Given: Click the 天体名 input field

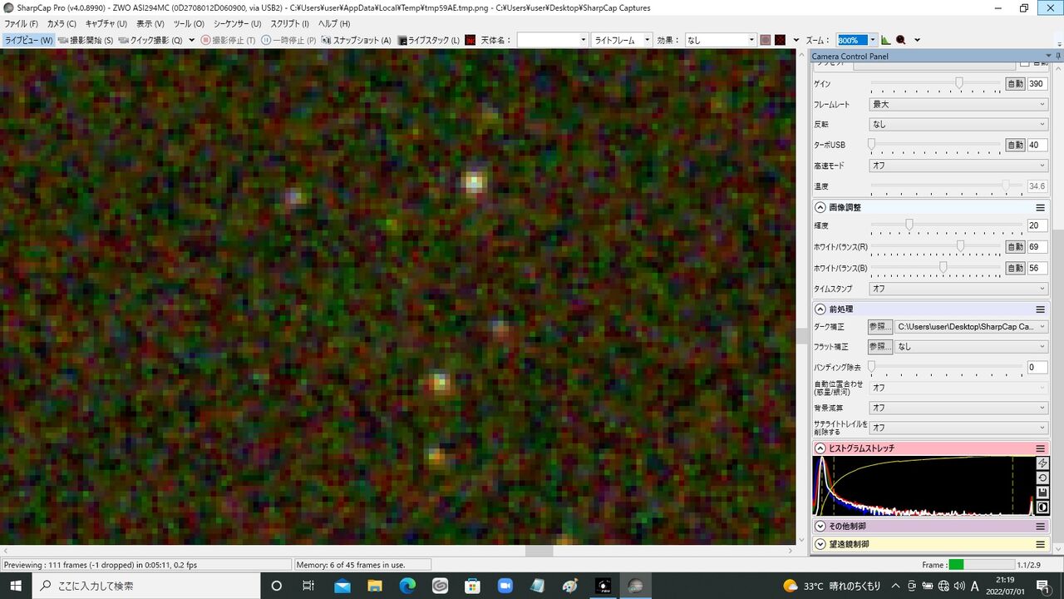Looking at the screenshot, I should point(552,40).
